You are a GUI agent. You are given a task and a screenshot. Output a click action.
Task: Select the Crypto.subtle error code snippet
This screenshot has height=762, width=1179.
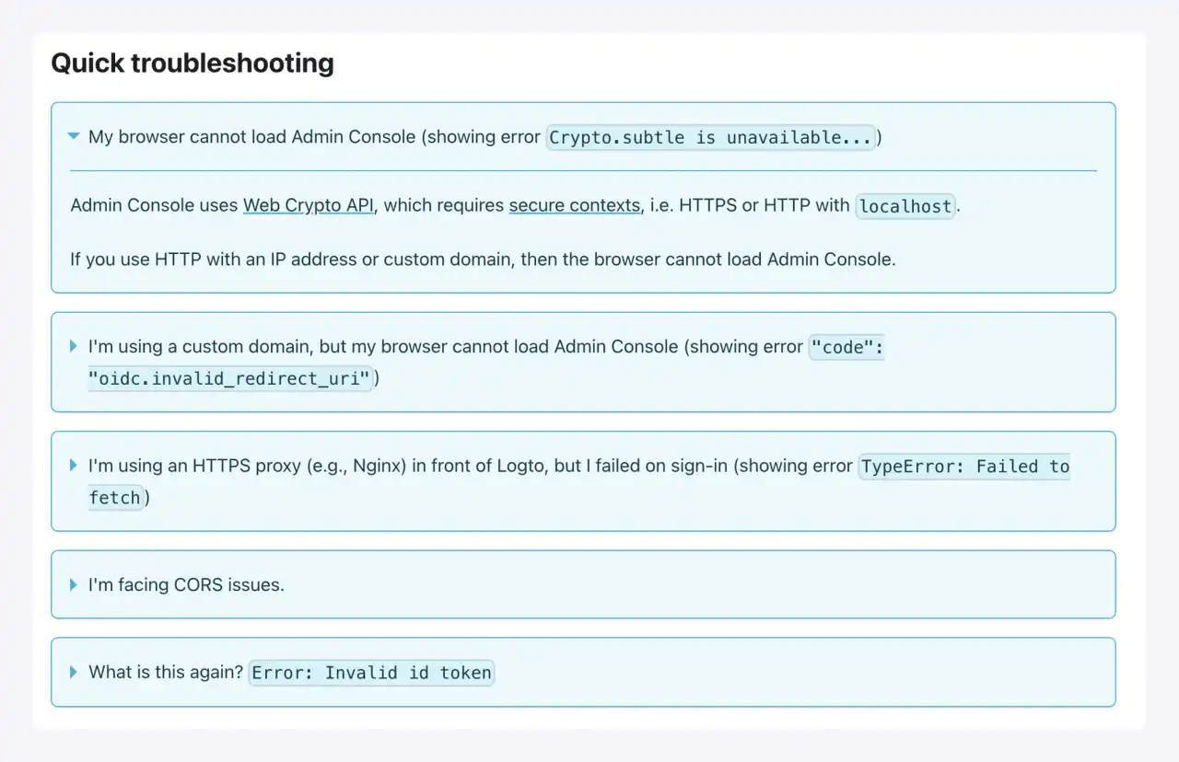pos(711,137)
